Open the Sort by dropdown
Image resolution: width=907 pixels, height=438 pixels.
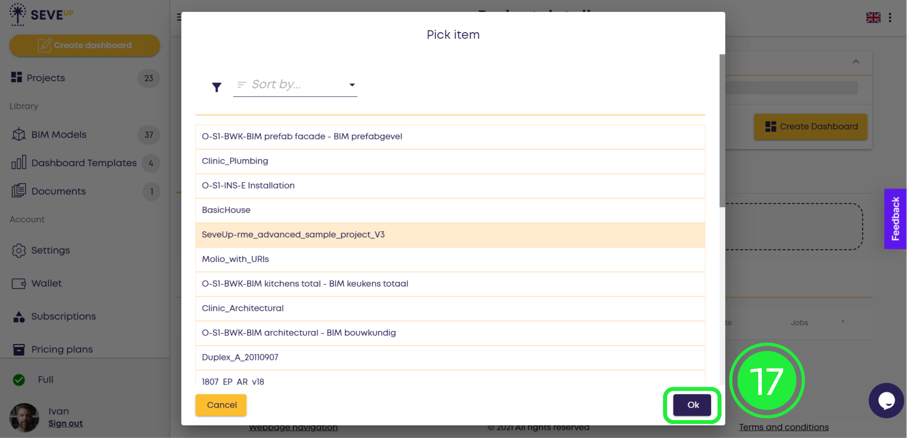pyautogui.click(x=295, y=84)
